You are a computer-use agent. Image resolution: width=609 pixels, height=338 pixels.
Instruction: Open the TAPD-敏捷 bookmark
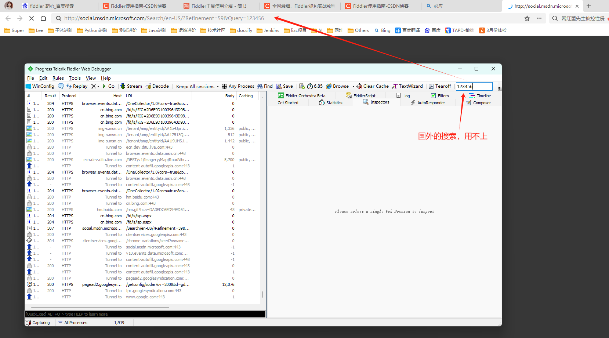(460, 30)
